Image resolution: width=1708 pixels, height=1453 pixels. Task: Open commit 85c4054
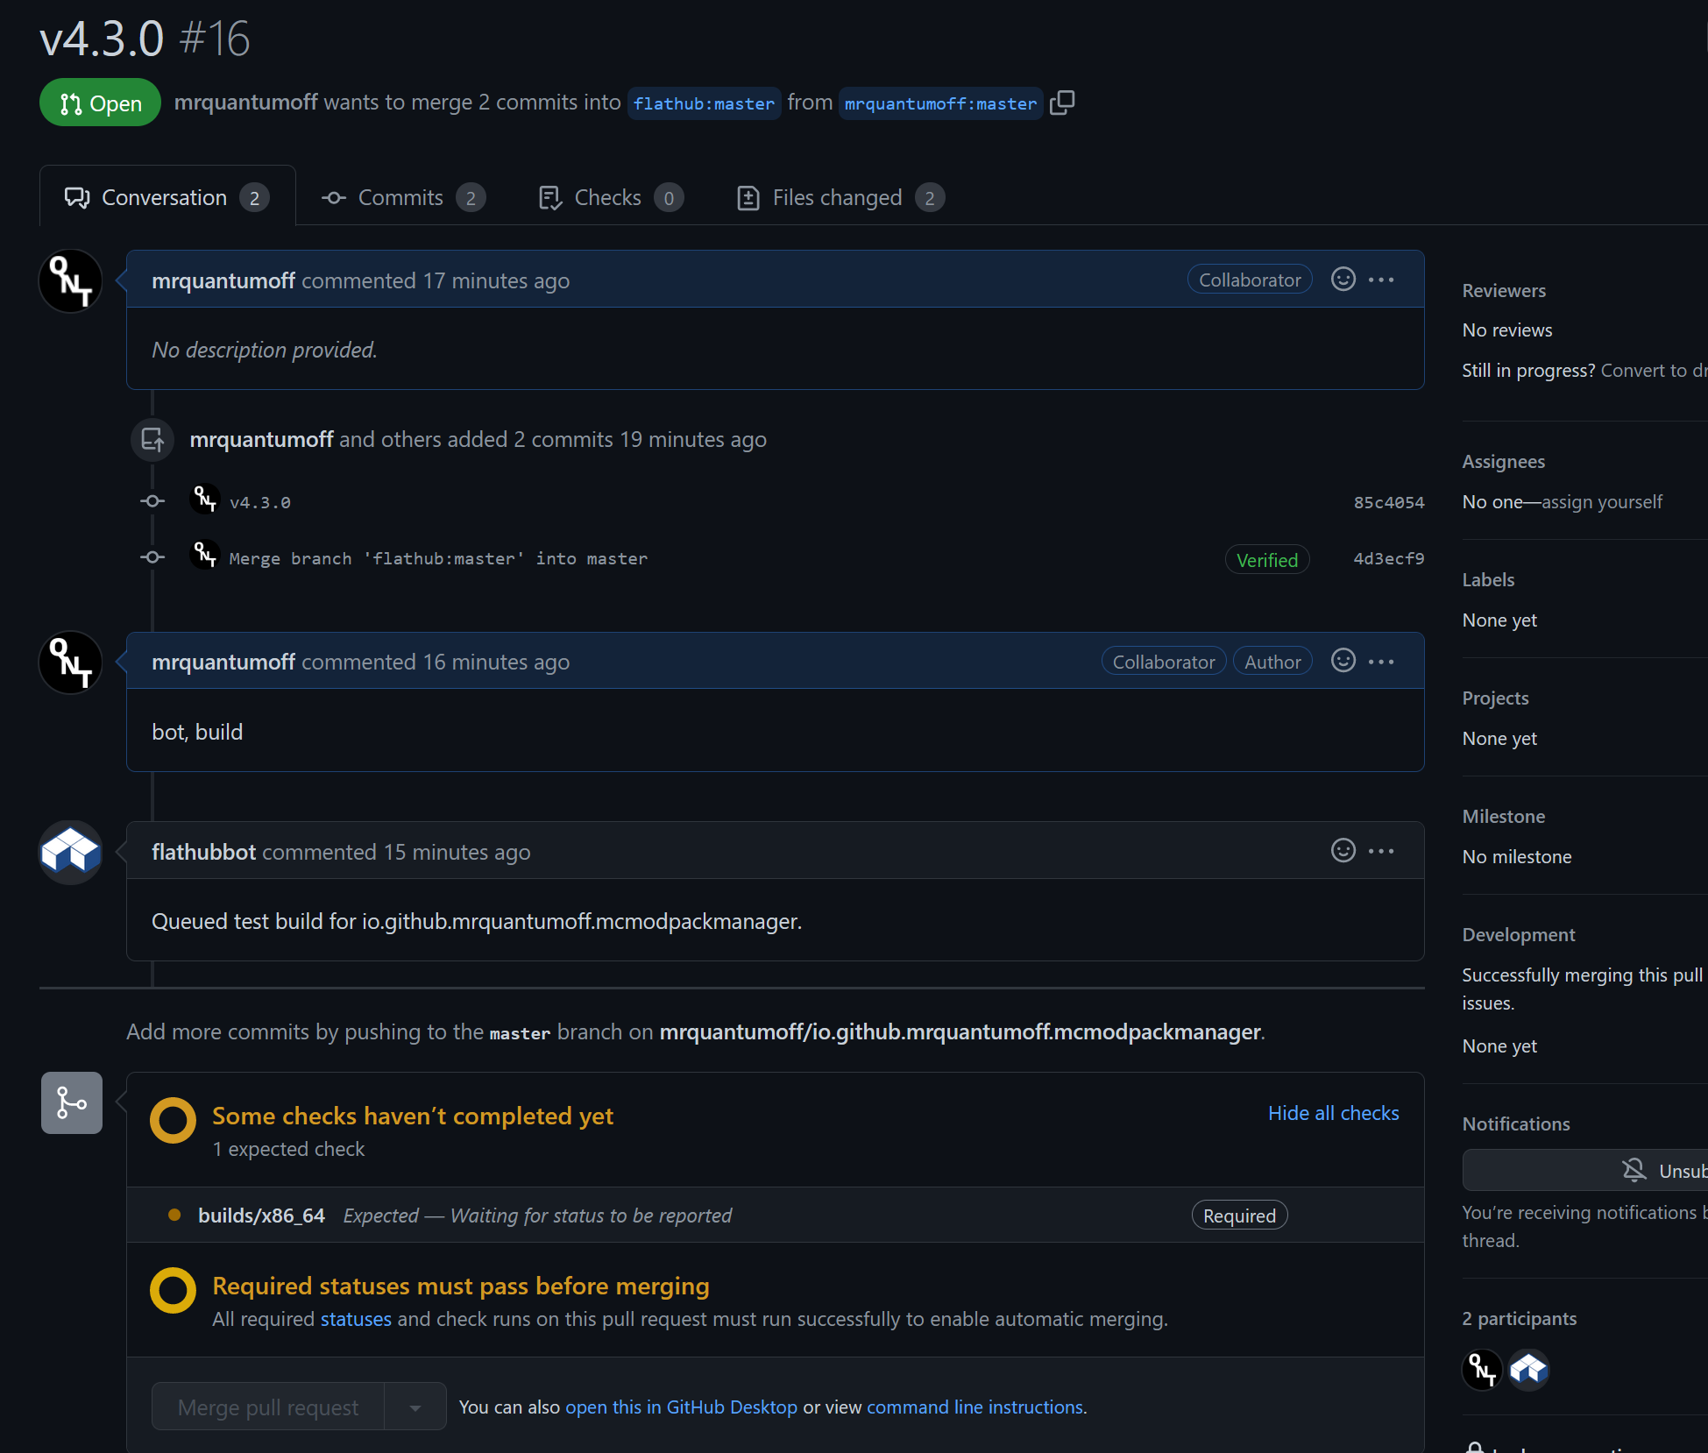click(1388, 501)
